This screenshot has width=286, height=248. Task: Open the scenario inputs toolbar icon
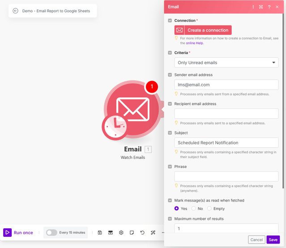[111, 232]
